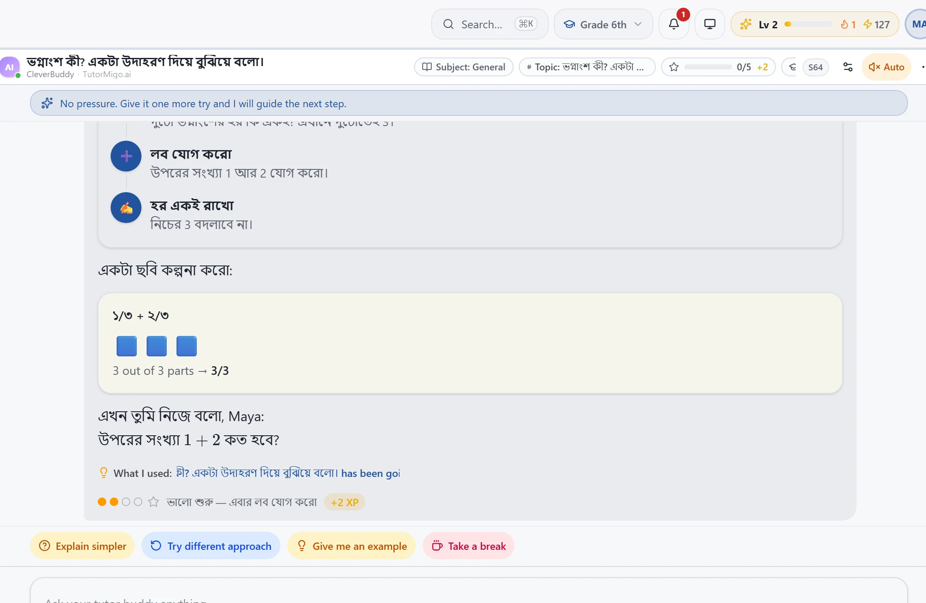Click the second orange rating dot
The width and height of the screenshot is (926, 603).
coord(114,502)
